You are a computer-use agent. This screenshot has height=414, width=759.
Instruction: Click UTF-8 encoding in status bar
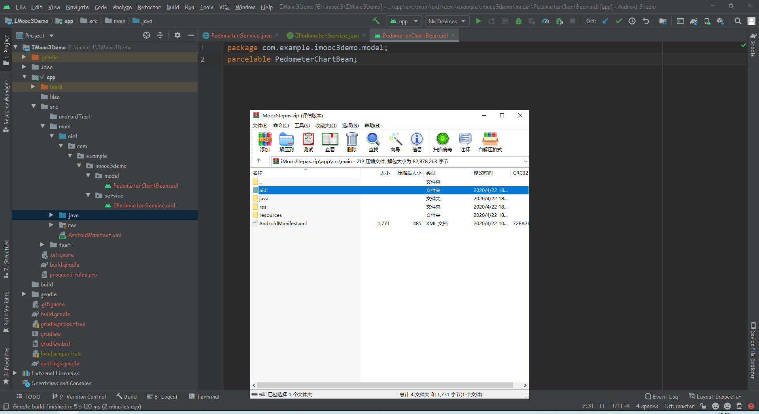[x=621, y=406]
